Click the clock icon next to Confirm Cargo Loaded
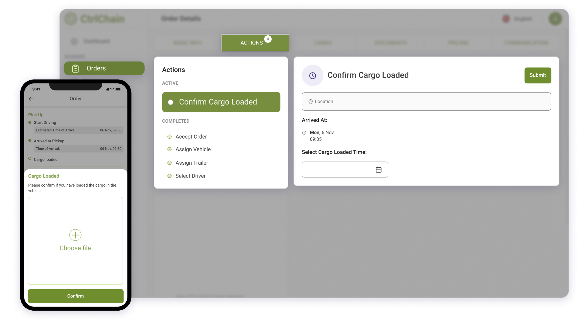This screenshot has width=580, height=332. (x=312, y=75)
